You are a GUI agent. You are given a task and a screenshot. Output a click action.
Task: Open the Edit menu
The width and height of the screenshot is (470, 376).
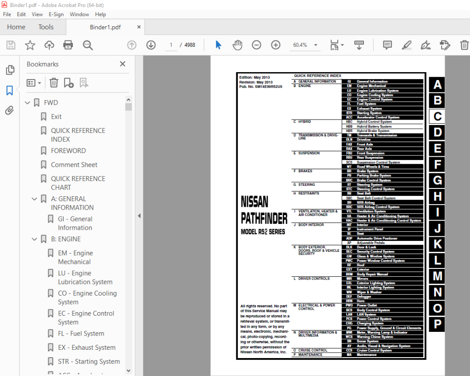point(21,14)
